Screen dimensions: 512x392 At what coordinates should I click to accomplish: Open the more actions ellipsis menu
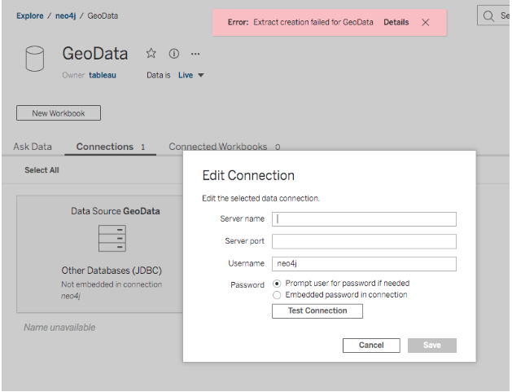[195, 54]
